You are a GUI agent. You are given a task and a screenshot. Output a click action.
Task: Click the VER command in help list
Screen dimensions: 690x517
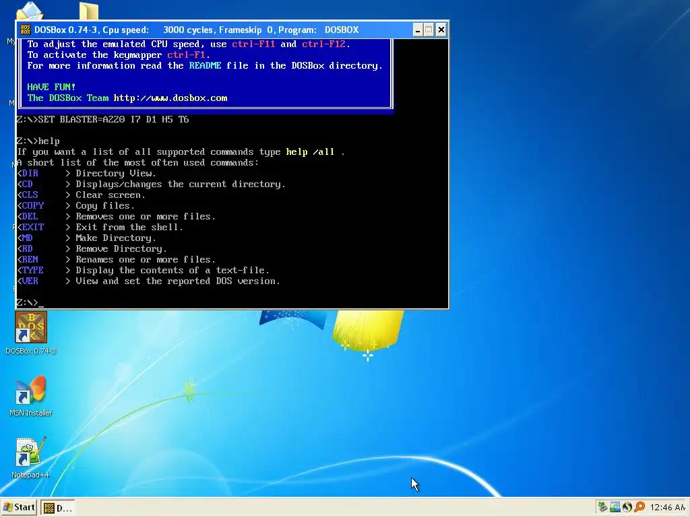pyautogui.click(x=30, y=281)
